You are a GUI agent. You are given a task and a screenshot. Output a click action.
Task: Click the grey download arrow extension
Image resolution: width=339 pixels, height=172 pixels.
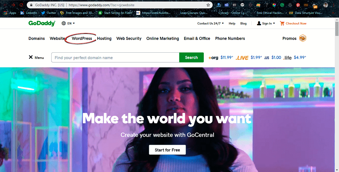(290, 5)
